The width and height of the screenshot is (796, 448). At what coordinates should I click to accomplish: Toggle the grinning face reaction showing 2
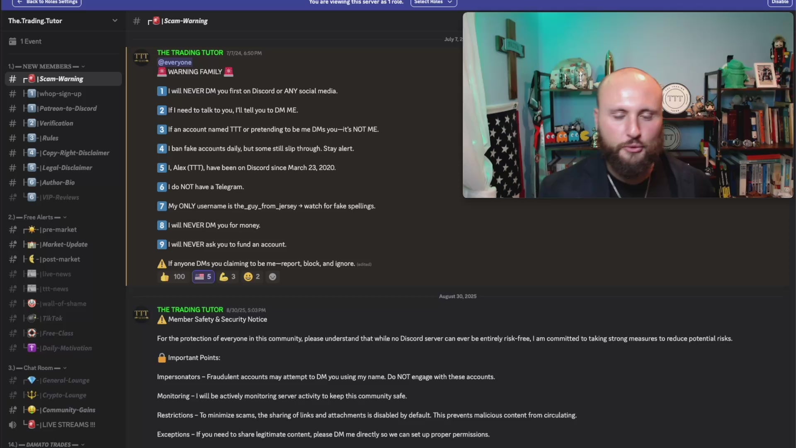[252, 277]
